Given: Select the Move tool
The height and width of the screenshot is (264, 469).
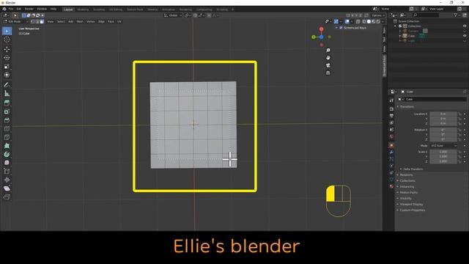Looking at the screenshot, I should tap(7, 49).
